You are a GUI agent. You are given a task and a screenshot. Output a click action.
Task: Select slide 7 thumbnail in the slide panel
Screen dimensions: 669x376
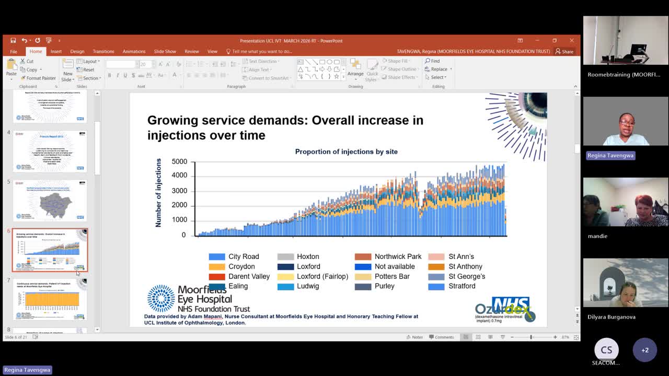[x=50, y=298]
